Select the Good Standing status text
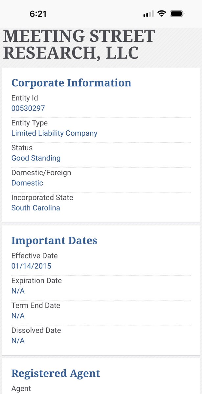Viewport: 202px width, 394px height. (x=36, y=158)
